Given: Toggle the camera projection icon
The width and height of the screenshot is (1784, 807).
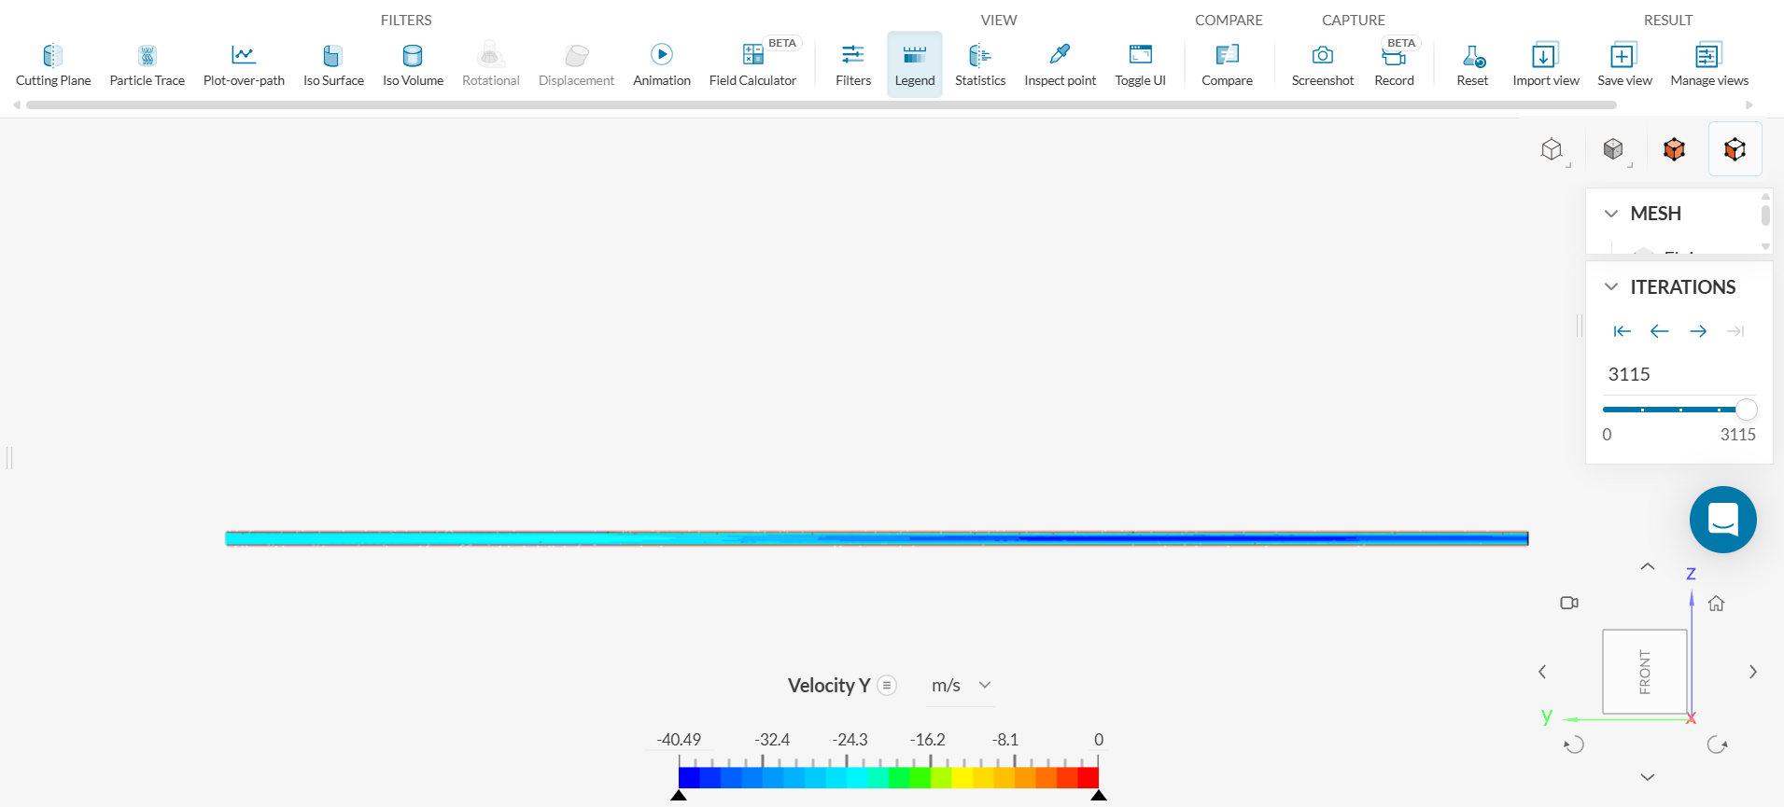Looking at the screenshot, I should click(x=1569, y=603).
